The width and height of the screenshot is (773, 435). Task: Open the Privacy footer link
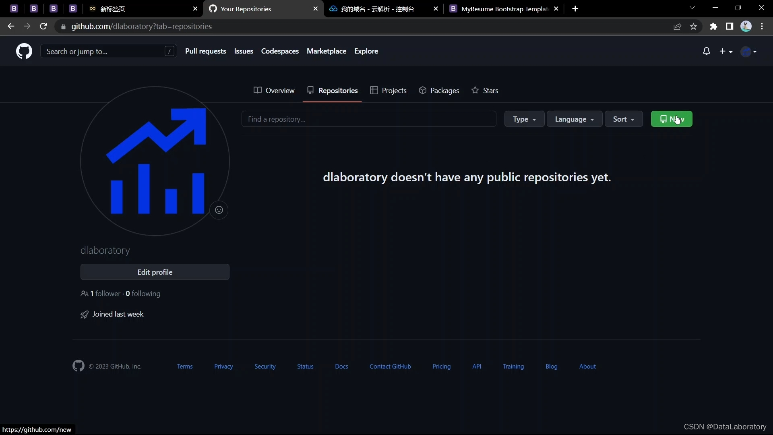223,367
